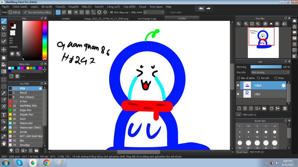Select the transparent color swatch
Screen dimensions: 298x167
[x=13, y=33]
